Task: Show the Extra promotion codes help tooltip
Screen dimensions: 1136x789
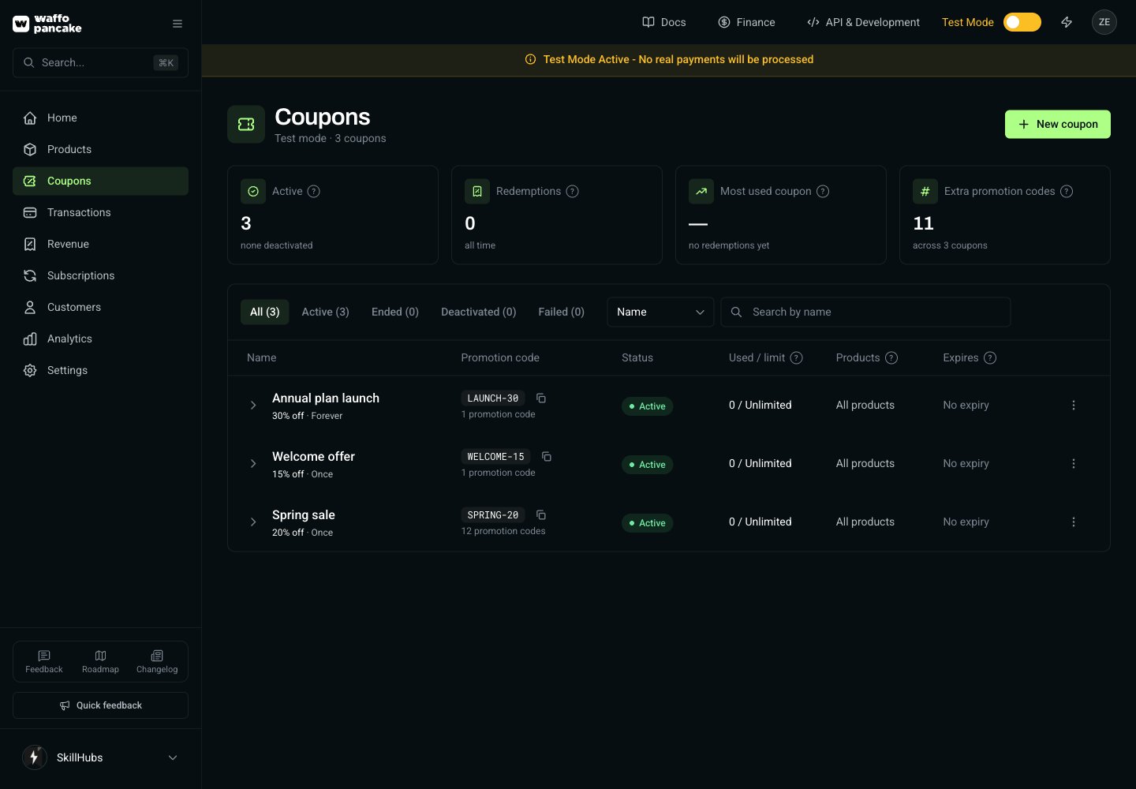Action: [x=1067, y=192]
